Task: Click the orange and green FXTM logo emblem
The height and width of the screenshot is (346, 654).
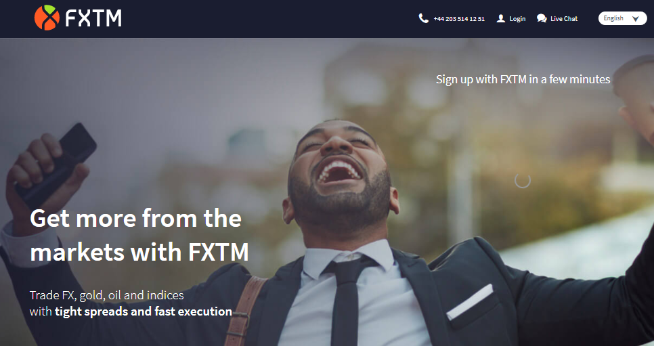Action: tap(47, 18)
